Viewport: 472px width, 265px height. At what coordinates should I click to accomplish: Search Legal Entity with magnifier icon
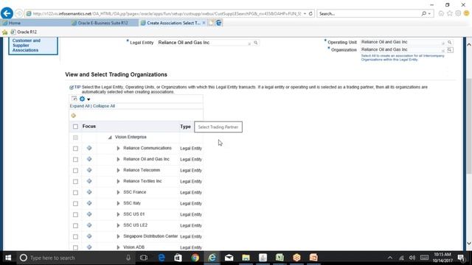[256, 43]
